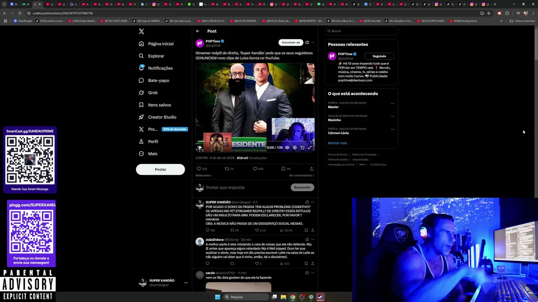Go back using the Post arrow
538x302 pixels.
tap(198, 31)
